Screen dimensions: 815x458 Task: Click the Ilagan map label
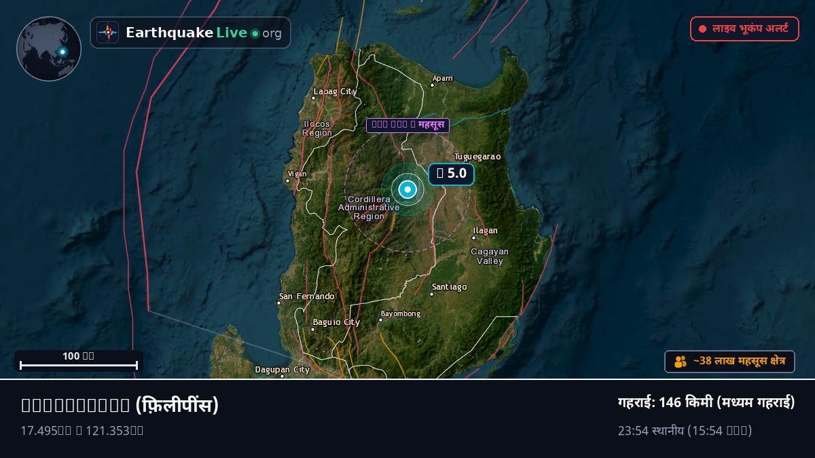tap(485, 231)
